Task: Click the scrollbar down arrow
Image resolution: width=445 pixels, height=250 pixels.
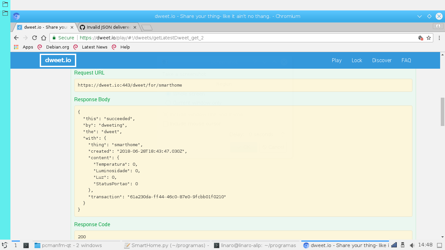Action: pyautogui.click(x=442, y=237)
